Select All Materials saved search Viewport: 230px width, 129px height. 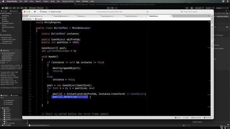tap(9, 100)
